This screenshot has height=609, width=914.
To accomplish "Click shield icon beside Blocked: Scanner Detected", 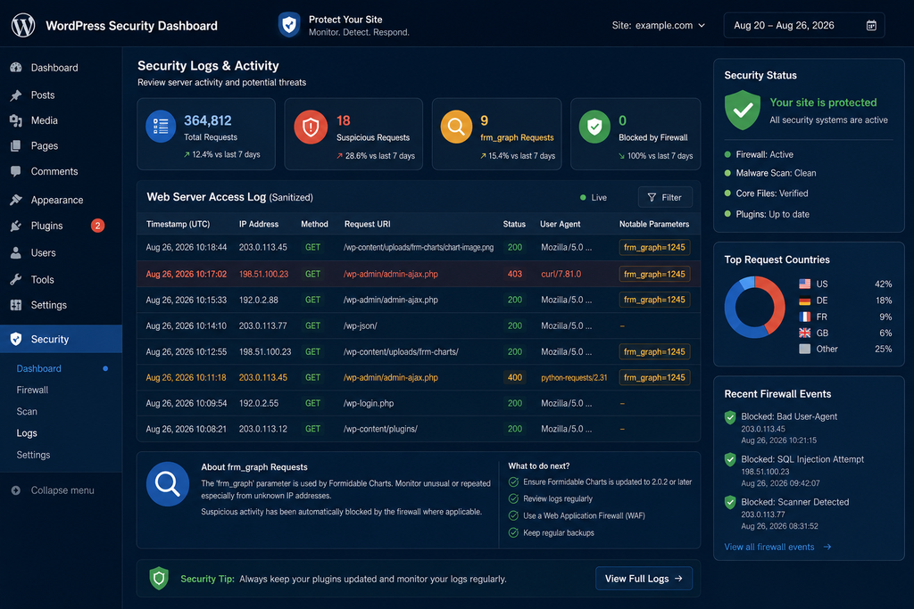I will tap(730, 503).
